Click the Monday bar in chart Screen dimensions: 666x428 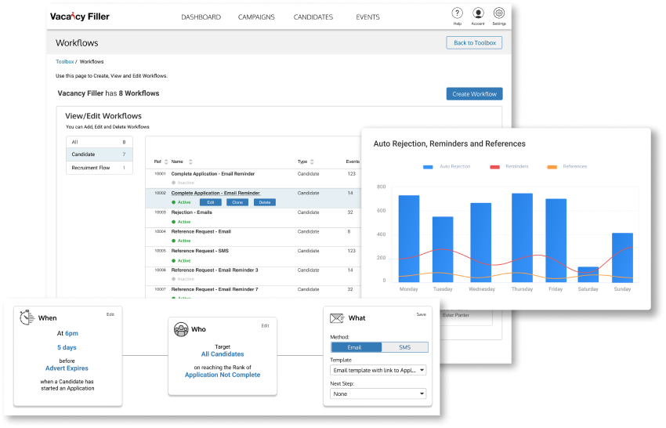408,239
